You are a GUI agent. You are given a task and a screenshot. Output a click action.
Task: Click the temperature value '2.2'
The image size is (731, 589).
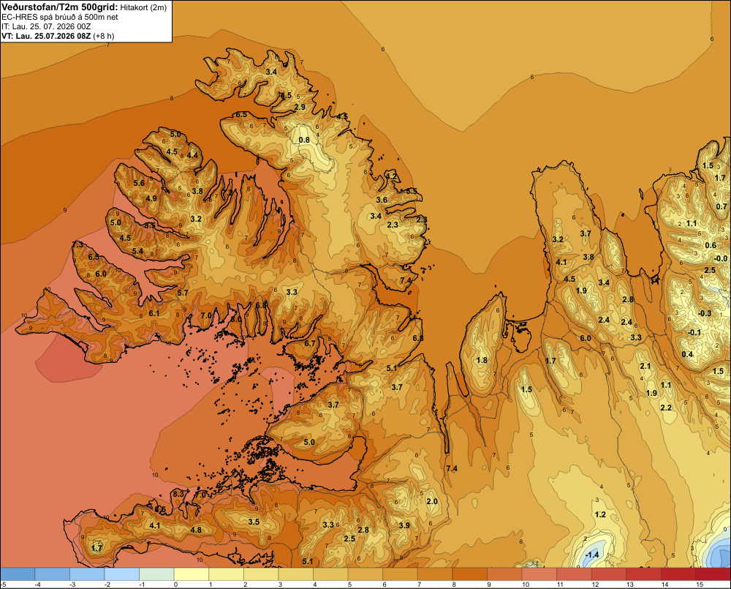click(666, 408)
